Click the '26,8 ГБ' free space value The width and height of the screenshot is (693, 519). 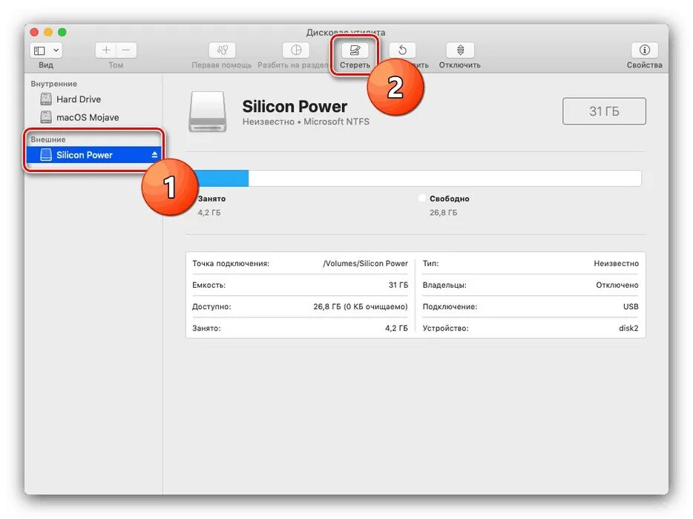(443, 213)
